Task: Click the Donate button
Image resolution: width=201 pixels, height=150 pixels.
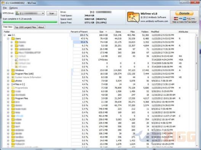Action: [184, 13]
